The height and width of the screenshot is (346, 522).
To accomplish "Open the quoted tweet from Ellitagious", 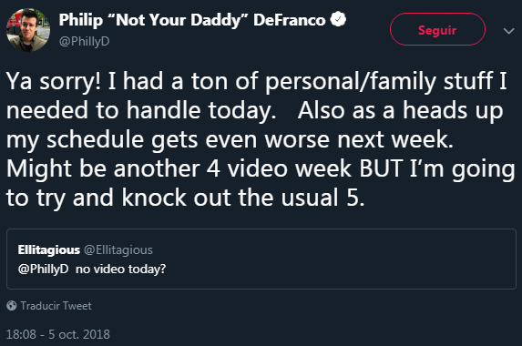I will [x=261, y=259].
